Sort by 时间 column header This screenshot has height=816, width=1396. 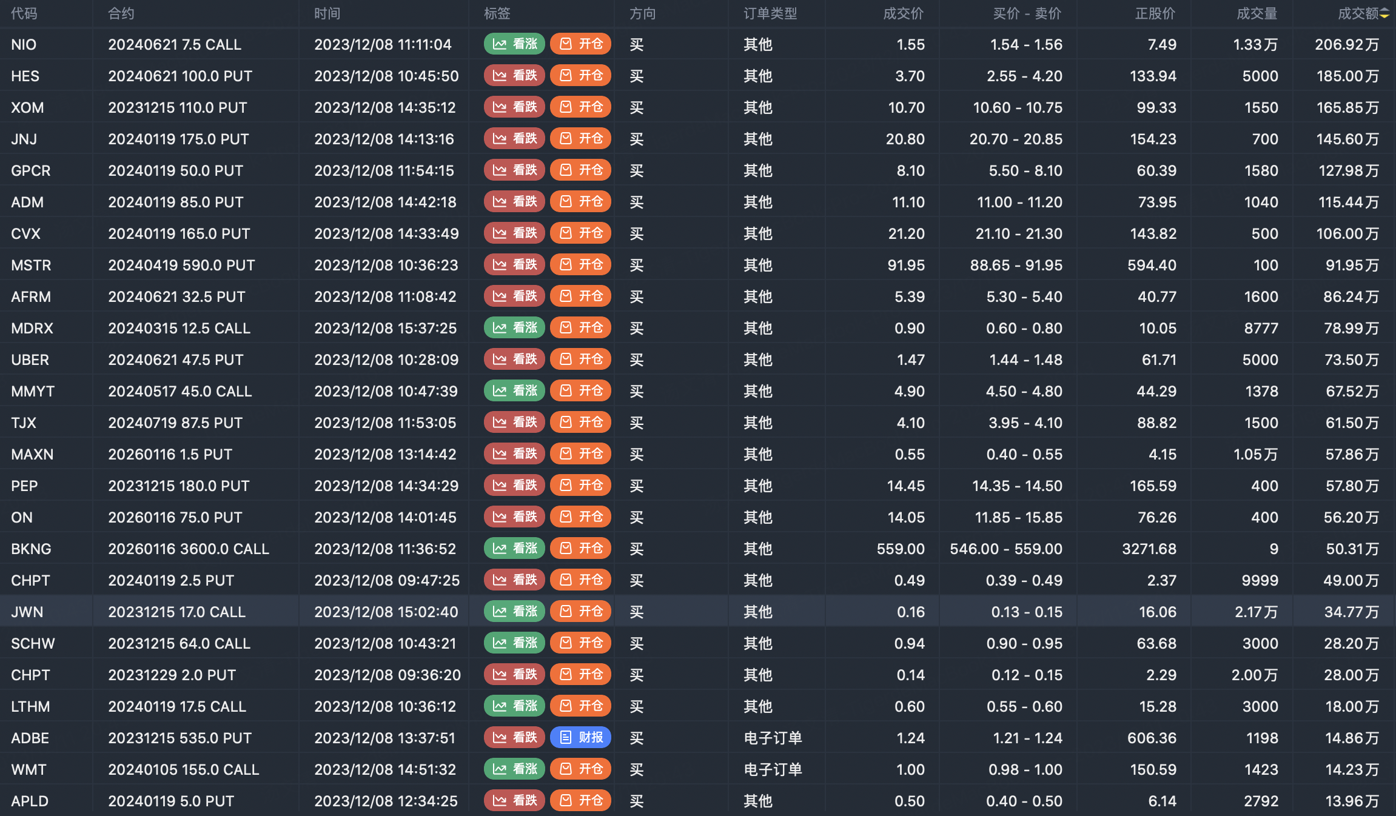point(327,14)
